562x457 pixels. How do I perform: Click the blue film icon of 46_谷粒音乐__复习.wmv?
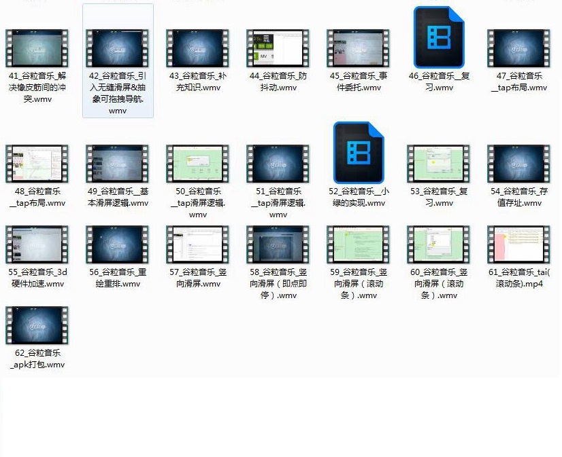coord(438,38)
